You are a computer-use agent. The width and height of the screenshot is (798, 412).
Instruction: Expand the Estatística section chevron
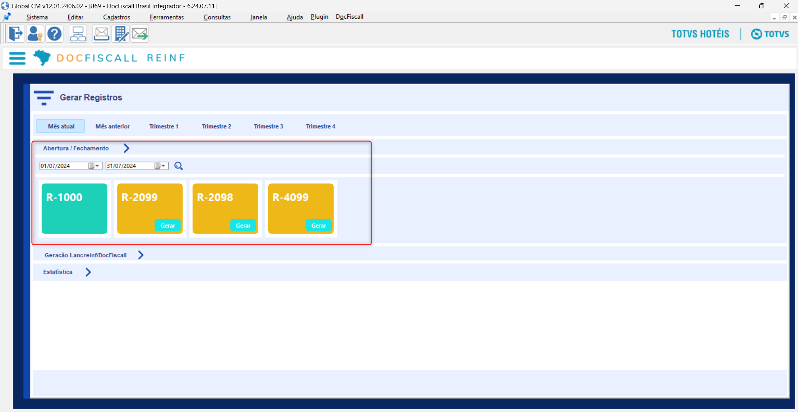[88, 272]
